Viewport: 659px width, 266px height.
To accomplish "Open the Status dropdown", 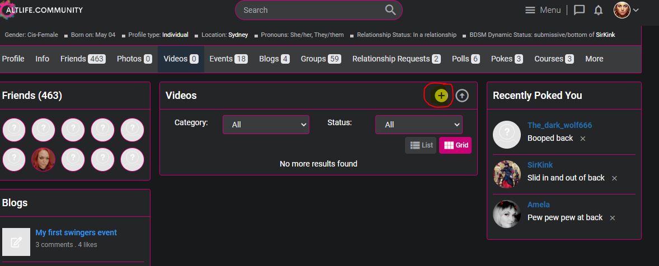I will pyautogui.click(x=418, y=125).
